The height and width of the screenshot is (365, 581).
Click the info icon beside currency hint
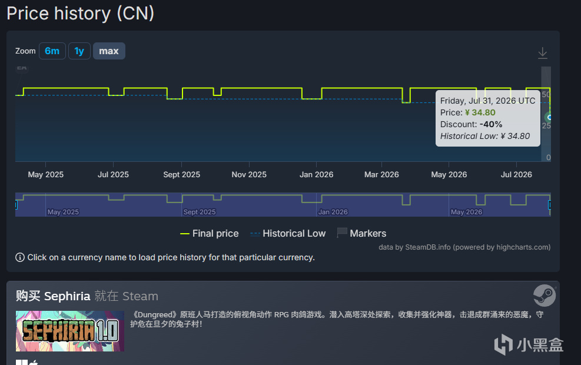click(x=20, y=257)
